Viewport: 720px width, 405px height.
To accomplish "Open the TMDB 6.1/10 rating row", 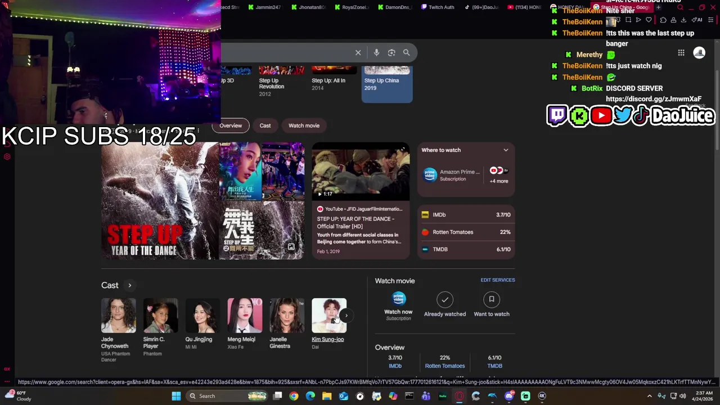I will tap(466, 249).
